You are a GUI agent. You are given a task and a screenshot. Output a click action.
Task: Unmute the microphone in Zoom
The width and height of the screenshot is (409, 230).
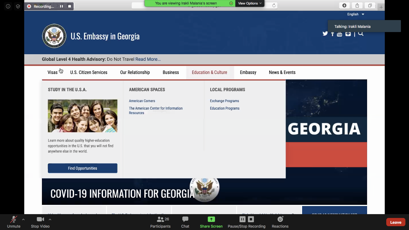click(x=14, y=222)
